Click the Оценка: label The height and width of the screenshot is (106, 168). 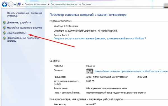[58, 70]
